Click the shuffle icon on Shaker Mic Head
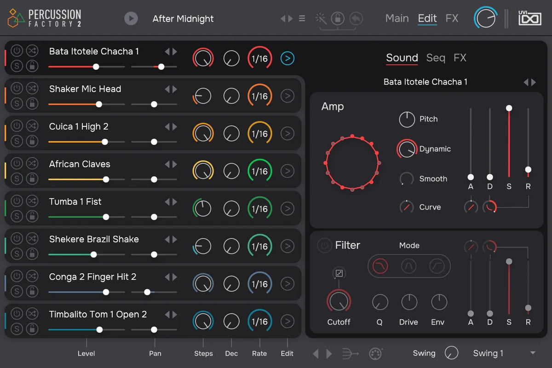Screen dimensions: 552x368 click(32, 88)
